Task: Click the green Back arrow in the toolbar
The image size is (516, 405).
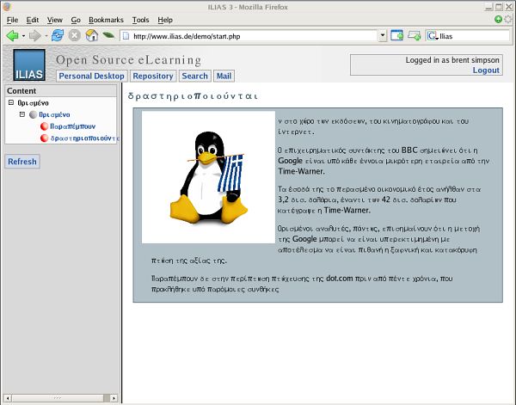Action: point(12,35)
